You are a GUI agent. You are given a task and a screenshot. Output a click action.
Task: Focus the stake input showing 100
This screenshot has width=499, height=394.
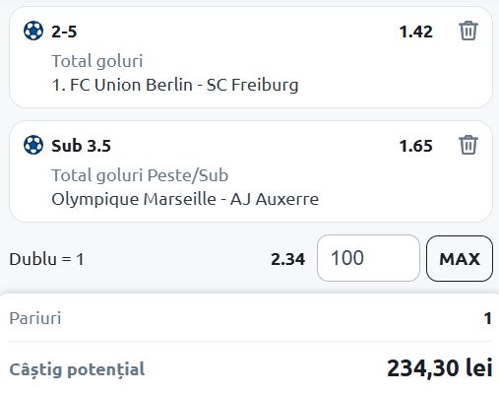coord(368,258)
